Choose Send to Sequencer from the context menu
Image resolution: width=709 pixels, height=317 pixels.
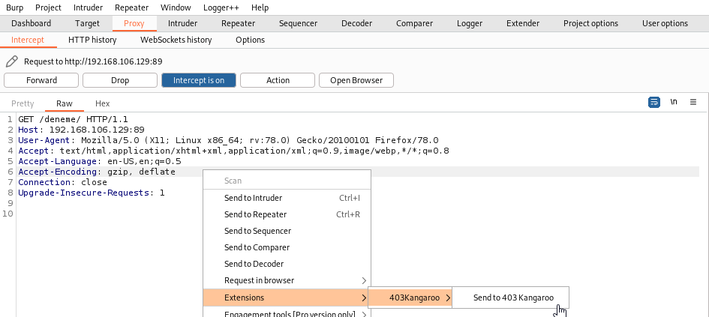click(x=287, y=231)
